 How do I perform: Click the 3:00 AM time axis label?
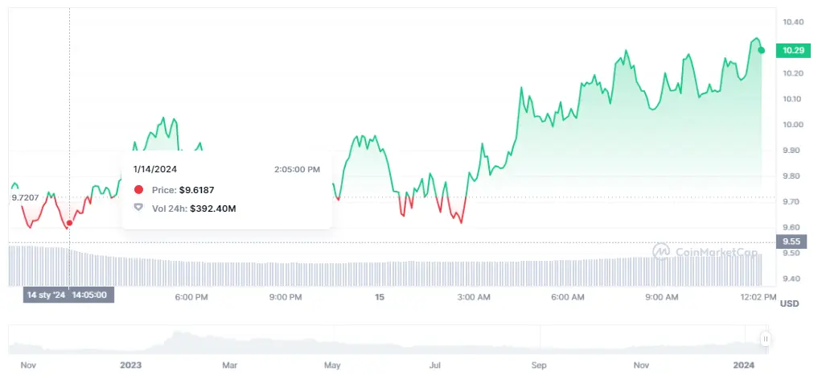(x=474, y=297)
